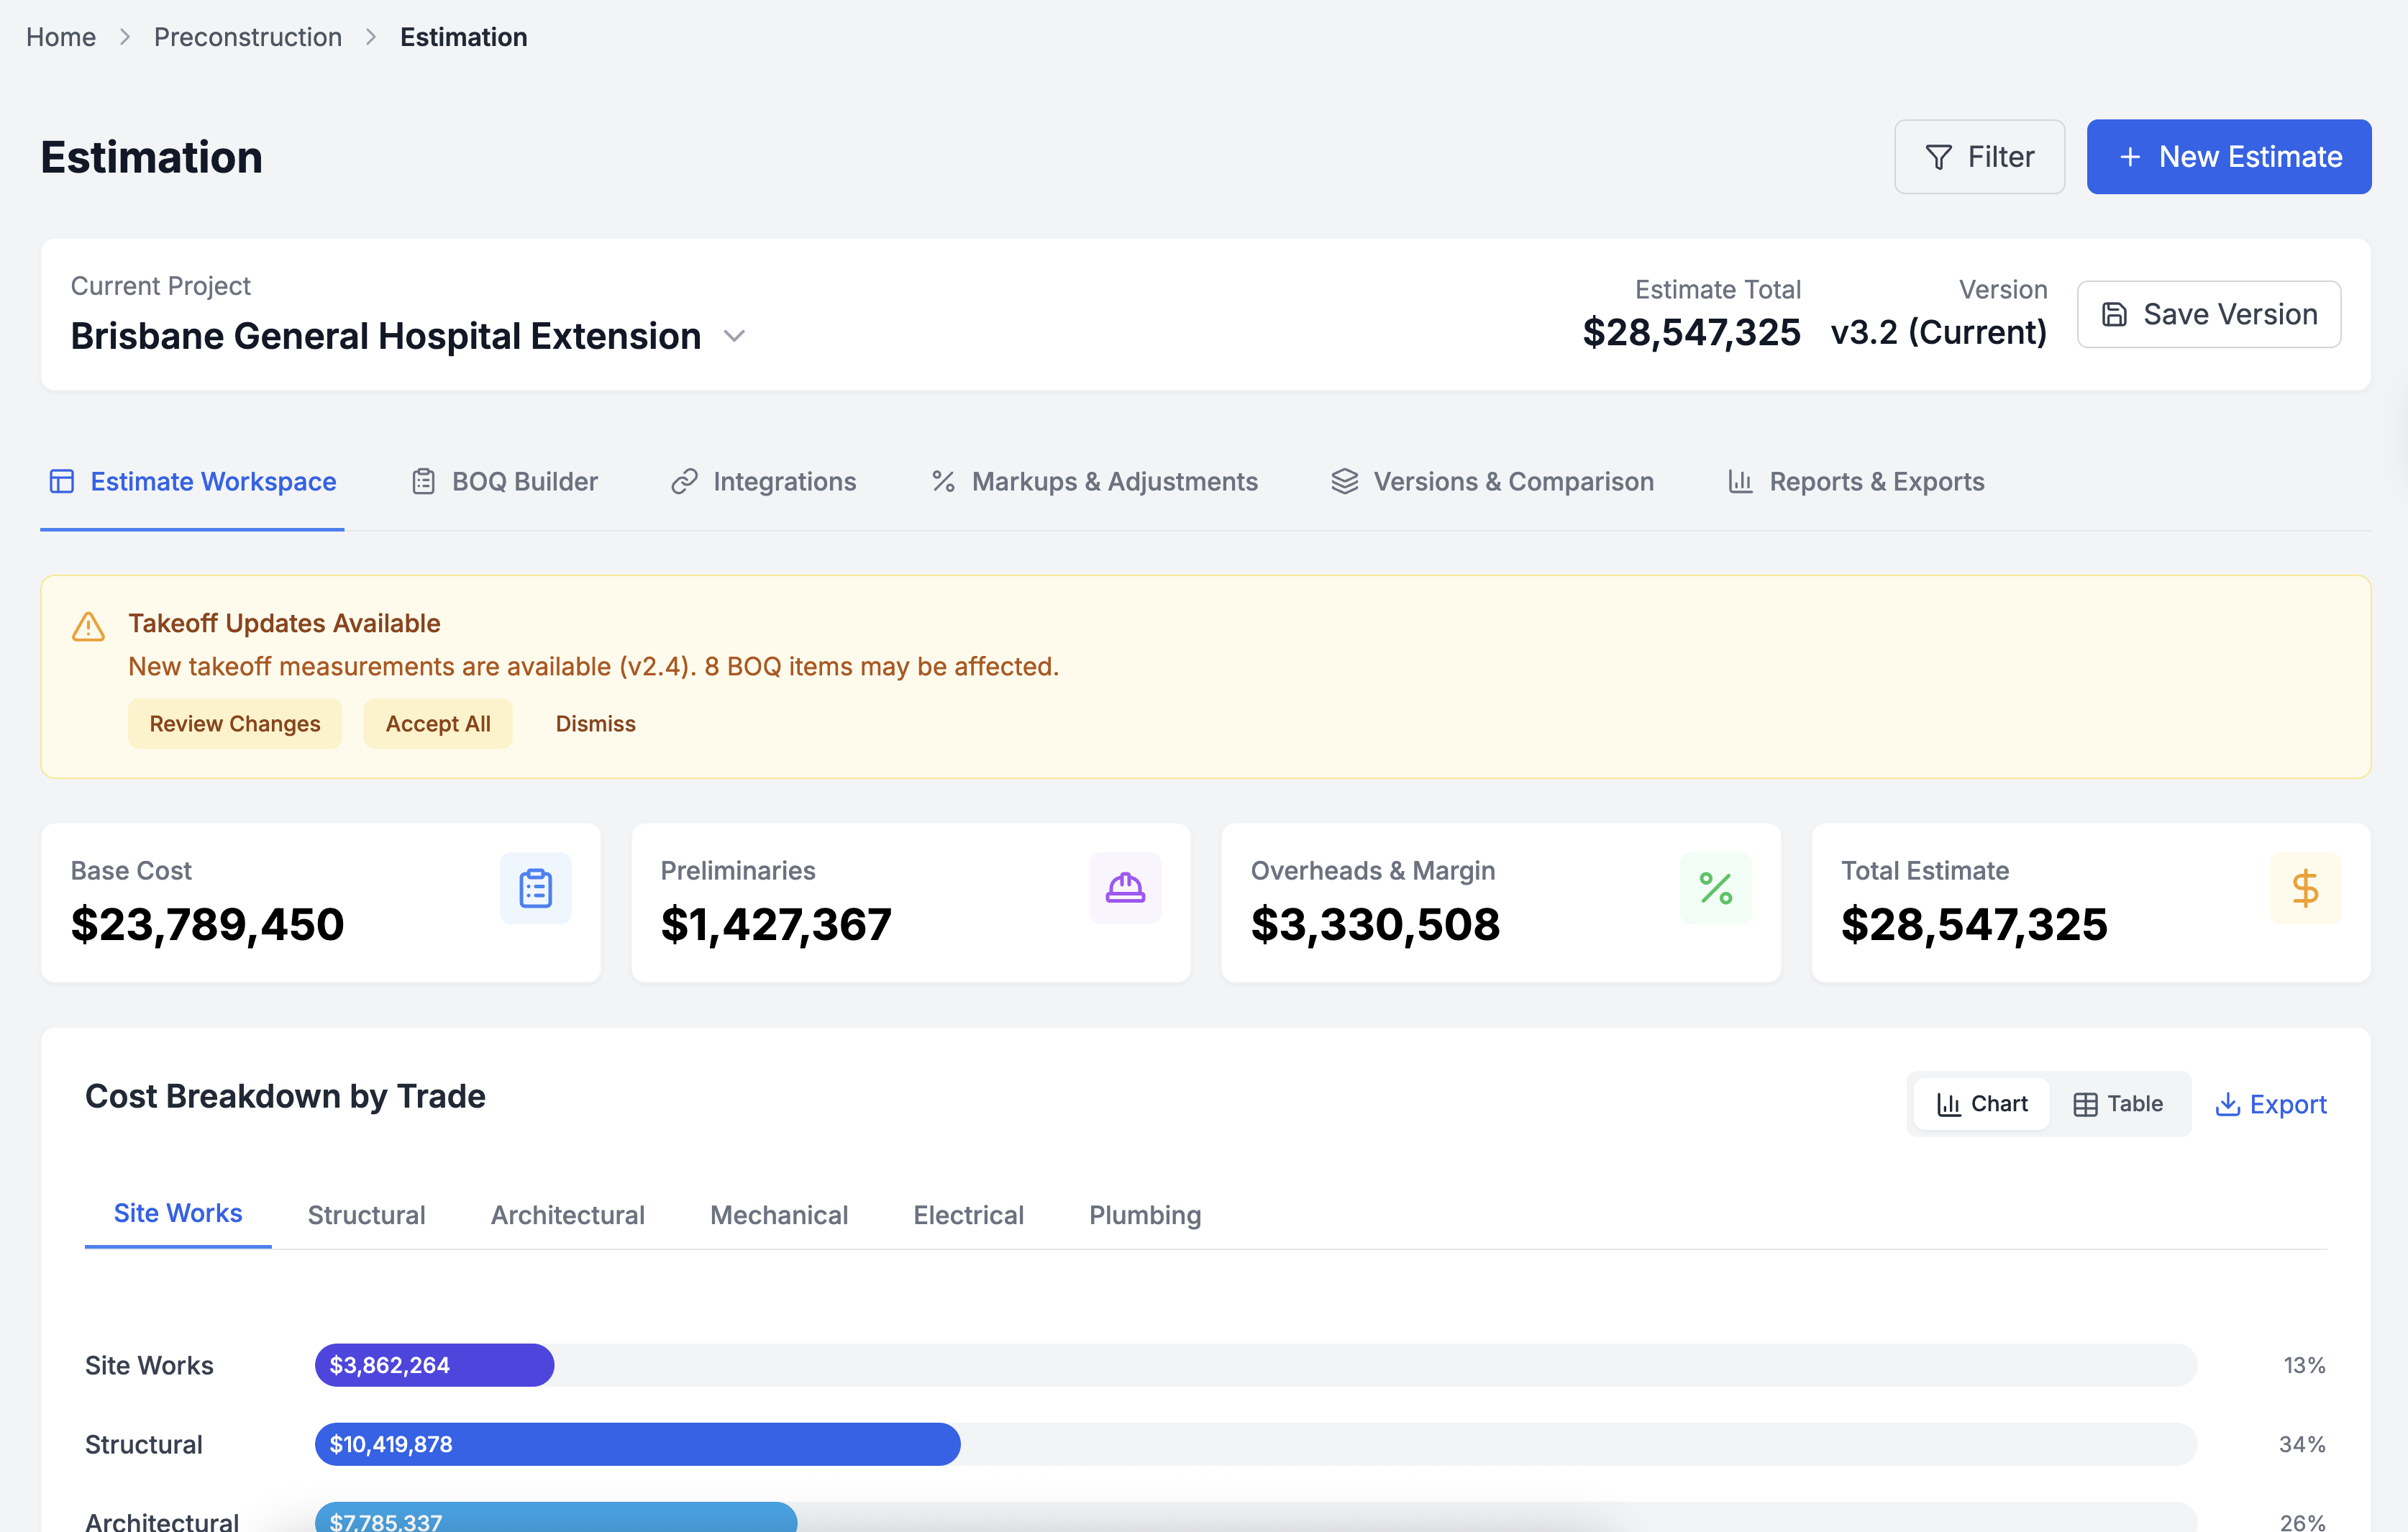Viewport: 2408px width, 1532px height.
Task: Click the BOQ Builder clipboard icon
Action: [423, 481]
